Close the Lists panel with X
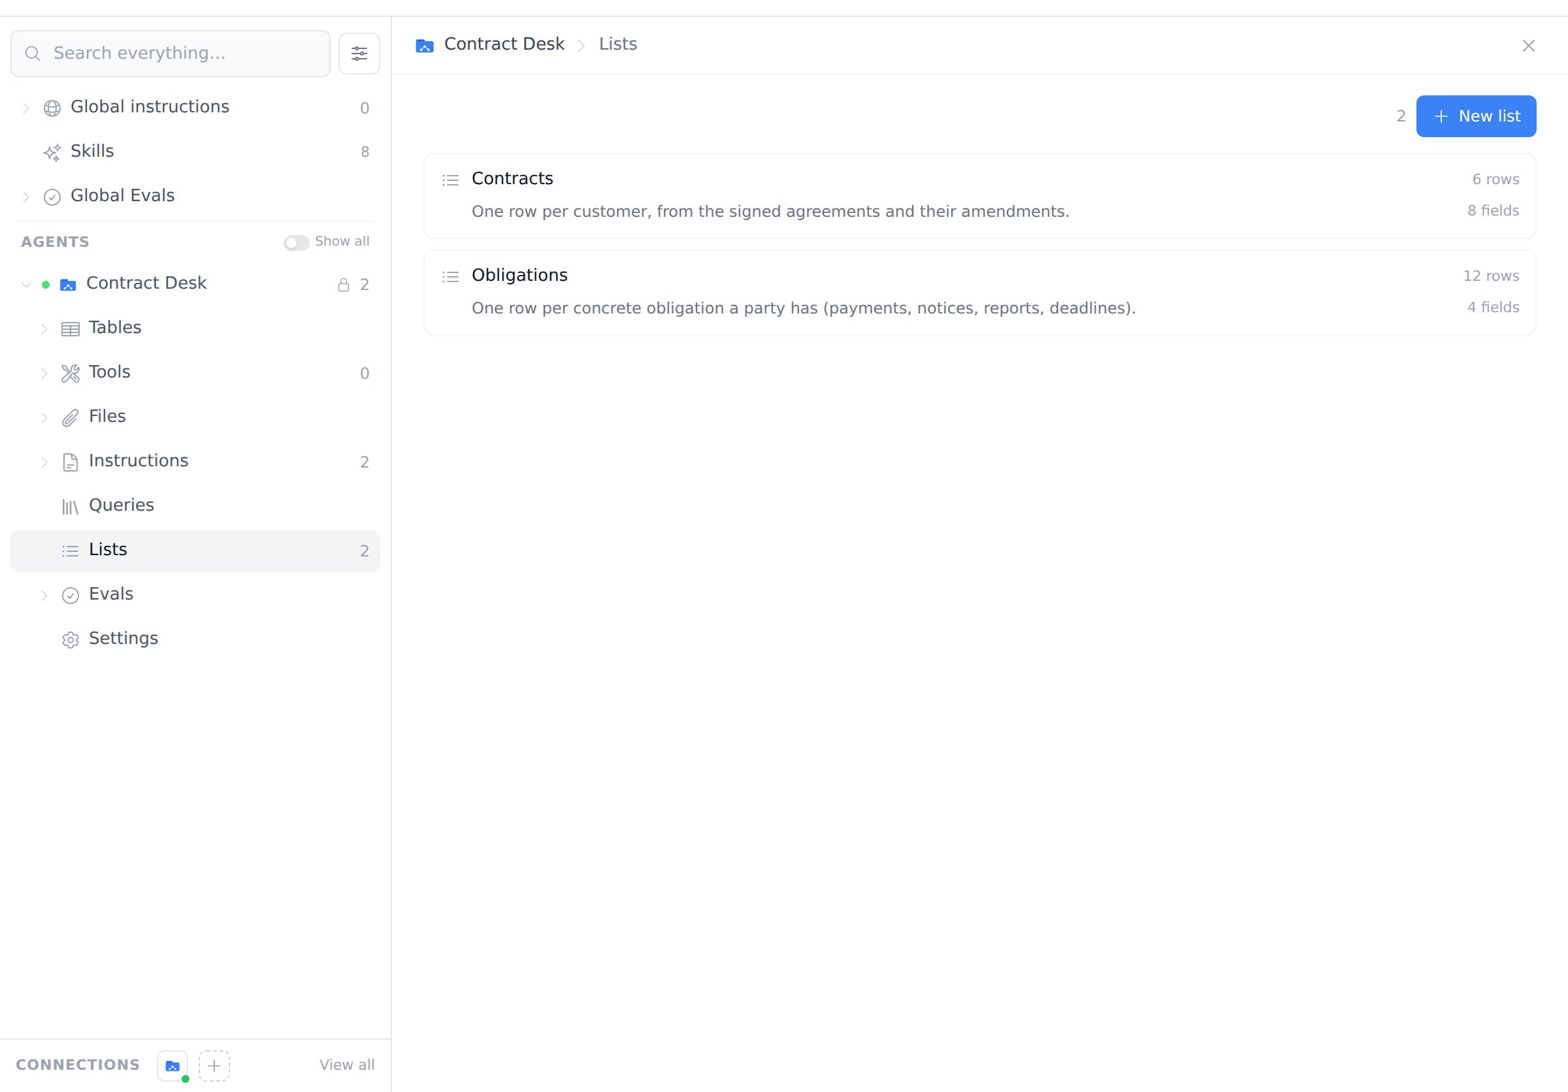The height and width of the screenshot is (1092, 1568). point(1528,46)
